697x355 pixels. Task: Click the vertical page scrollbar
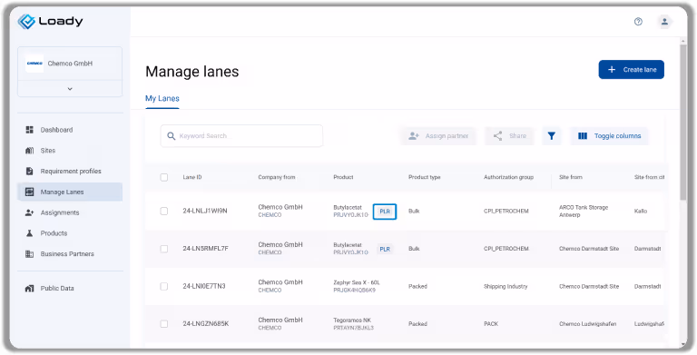[683, 123]
